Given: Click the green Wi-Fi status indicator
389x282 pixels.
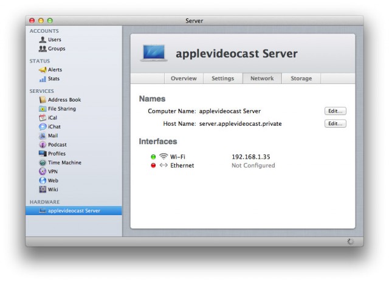Looking at the screenshot, I should [x=153, y=157].
